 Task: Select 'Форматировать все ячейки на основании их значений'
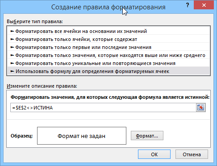point(108,31)
